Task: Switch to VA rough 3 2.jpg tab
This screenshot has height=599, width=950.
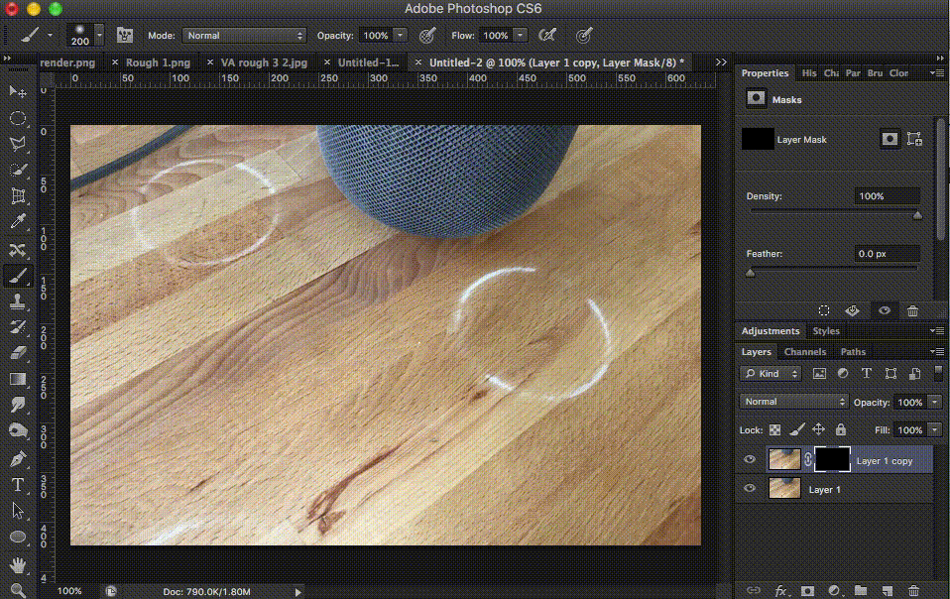Action: [x=264, y=62]
